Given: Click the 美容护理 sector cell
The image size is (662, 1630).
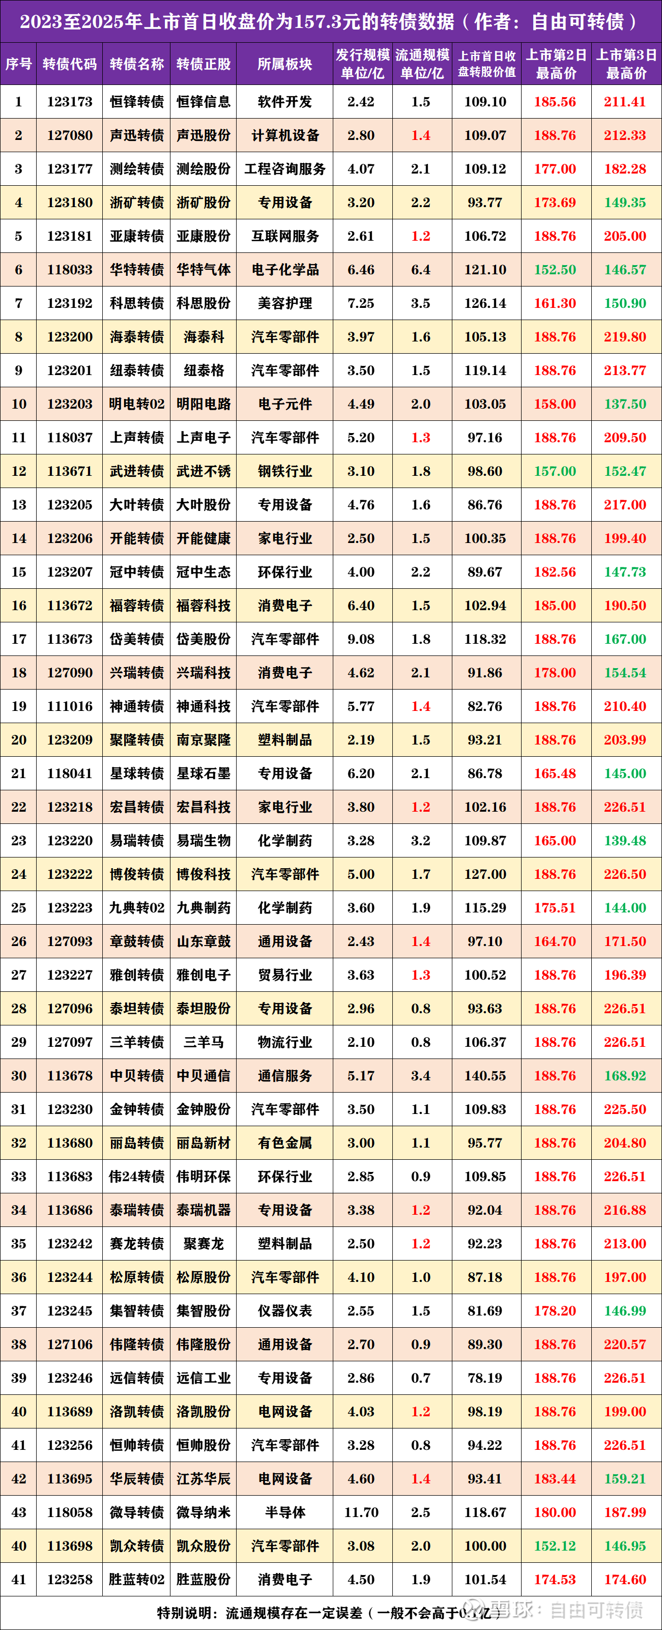Looking at the screenshot, I should click(x=285, y=303).
